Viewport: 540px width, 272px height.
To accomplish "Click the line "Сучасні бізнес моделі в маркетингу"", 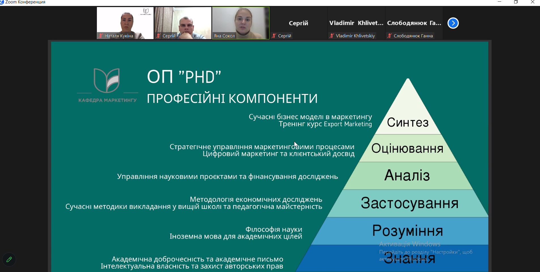I will coord(310,117).
